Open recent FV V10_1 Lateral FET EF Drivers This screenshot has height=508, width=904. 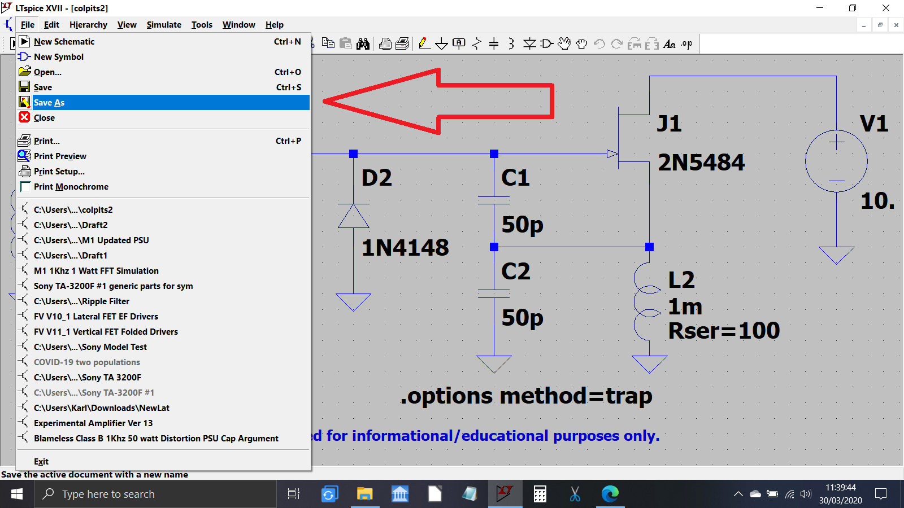tap(164, 317)
